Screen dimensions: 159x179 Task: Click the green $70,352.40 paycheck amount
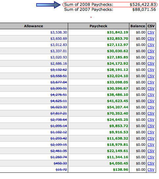click(x=118, y=113)
